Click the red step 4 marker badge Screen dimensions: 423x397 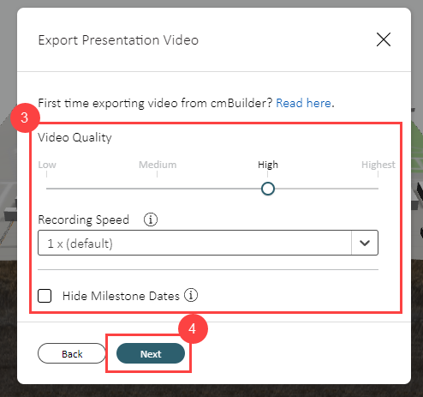pos(193,328)
